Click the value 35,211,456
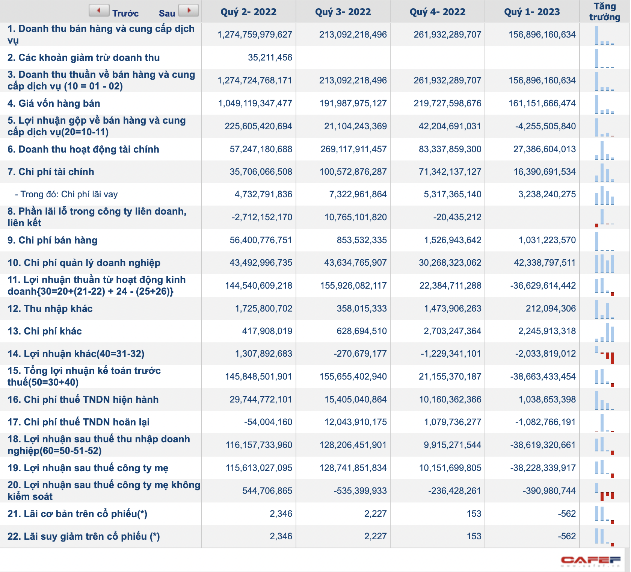Viewport: 631px width, 572px height. pos(270,58)
